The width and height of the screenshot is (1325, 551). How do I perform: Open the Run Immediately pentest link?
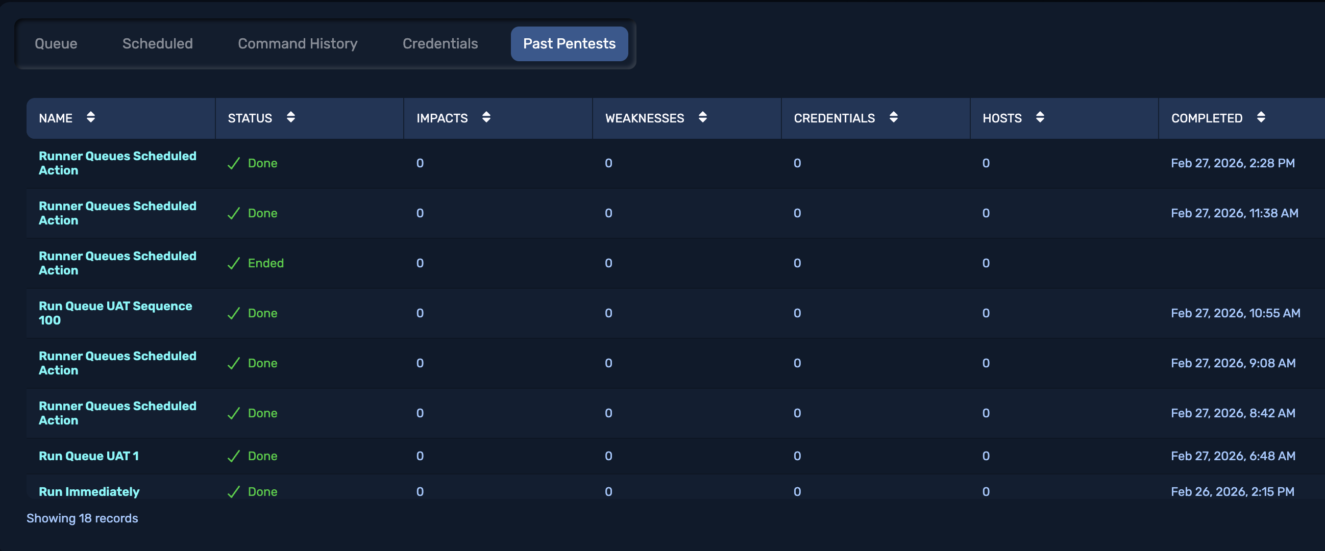click(x=89, y=491)
